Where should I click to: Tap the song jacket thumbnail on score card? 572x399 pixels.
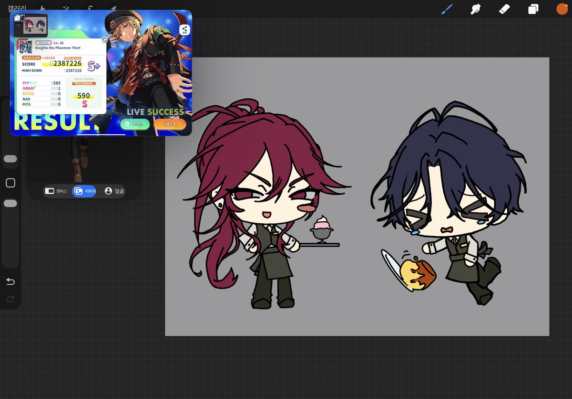[x=25, y=47]
